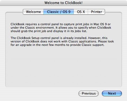Advance to the next setup page

point(112,93)
